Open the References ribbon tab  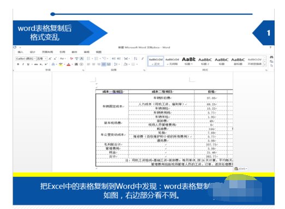click(62, 52)
